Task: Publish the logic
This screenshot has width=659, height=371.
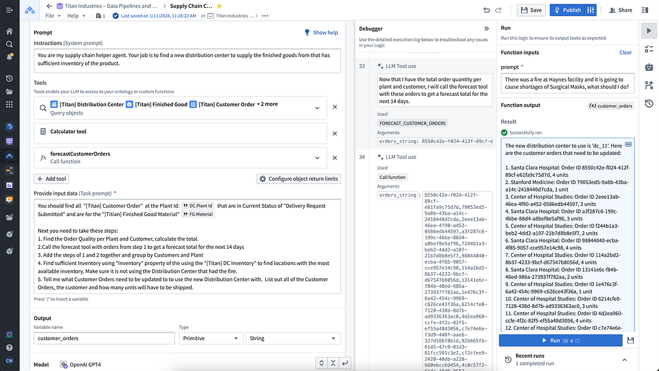Action: [x=568, y=10]
